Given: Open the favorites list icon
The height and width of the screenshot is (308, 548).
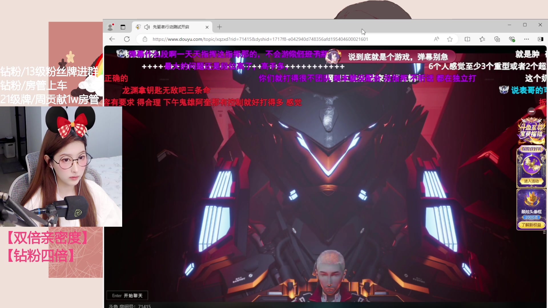Looking at the screenshot, I should click(x=482, y=39).
